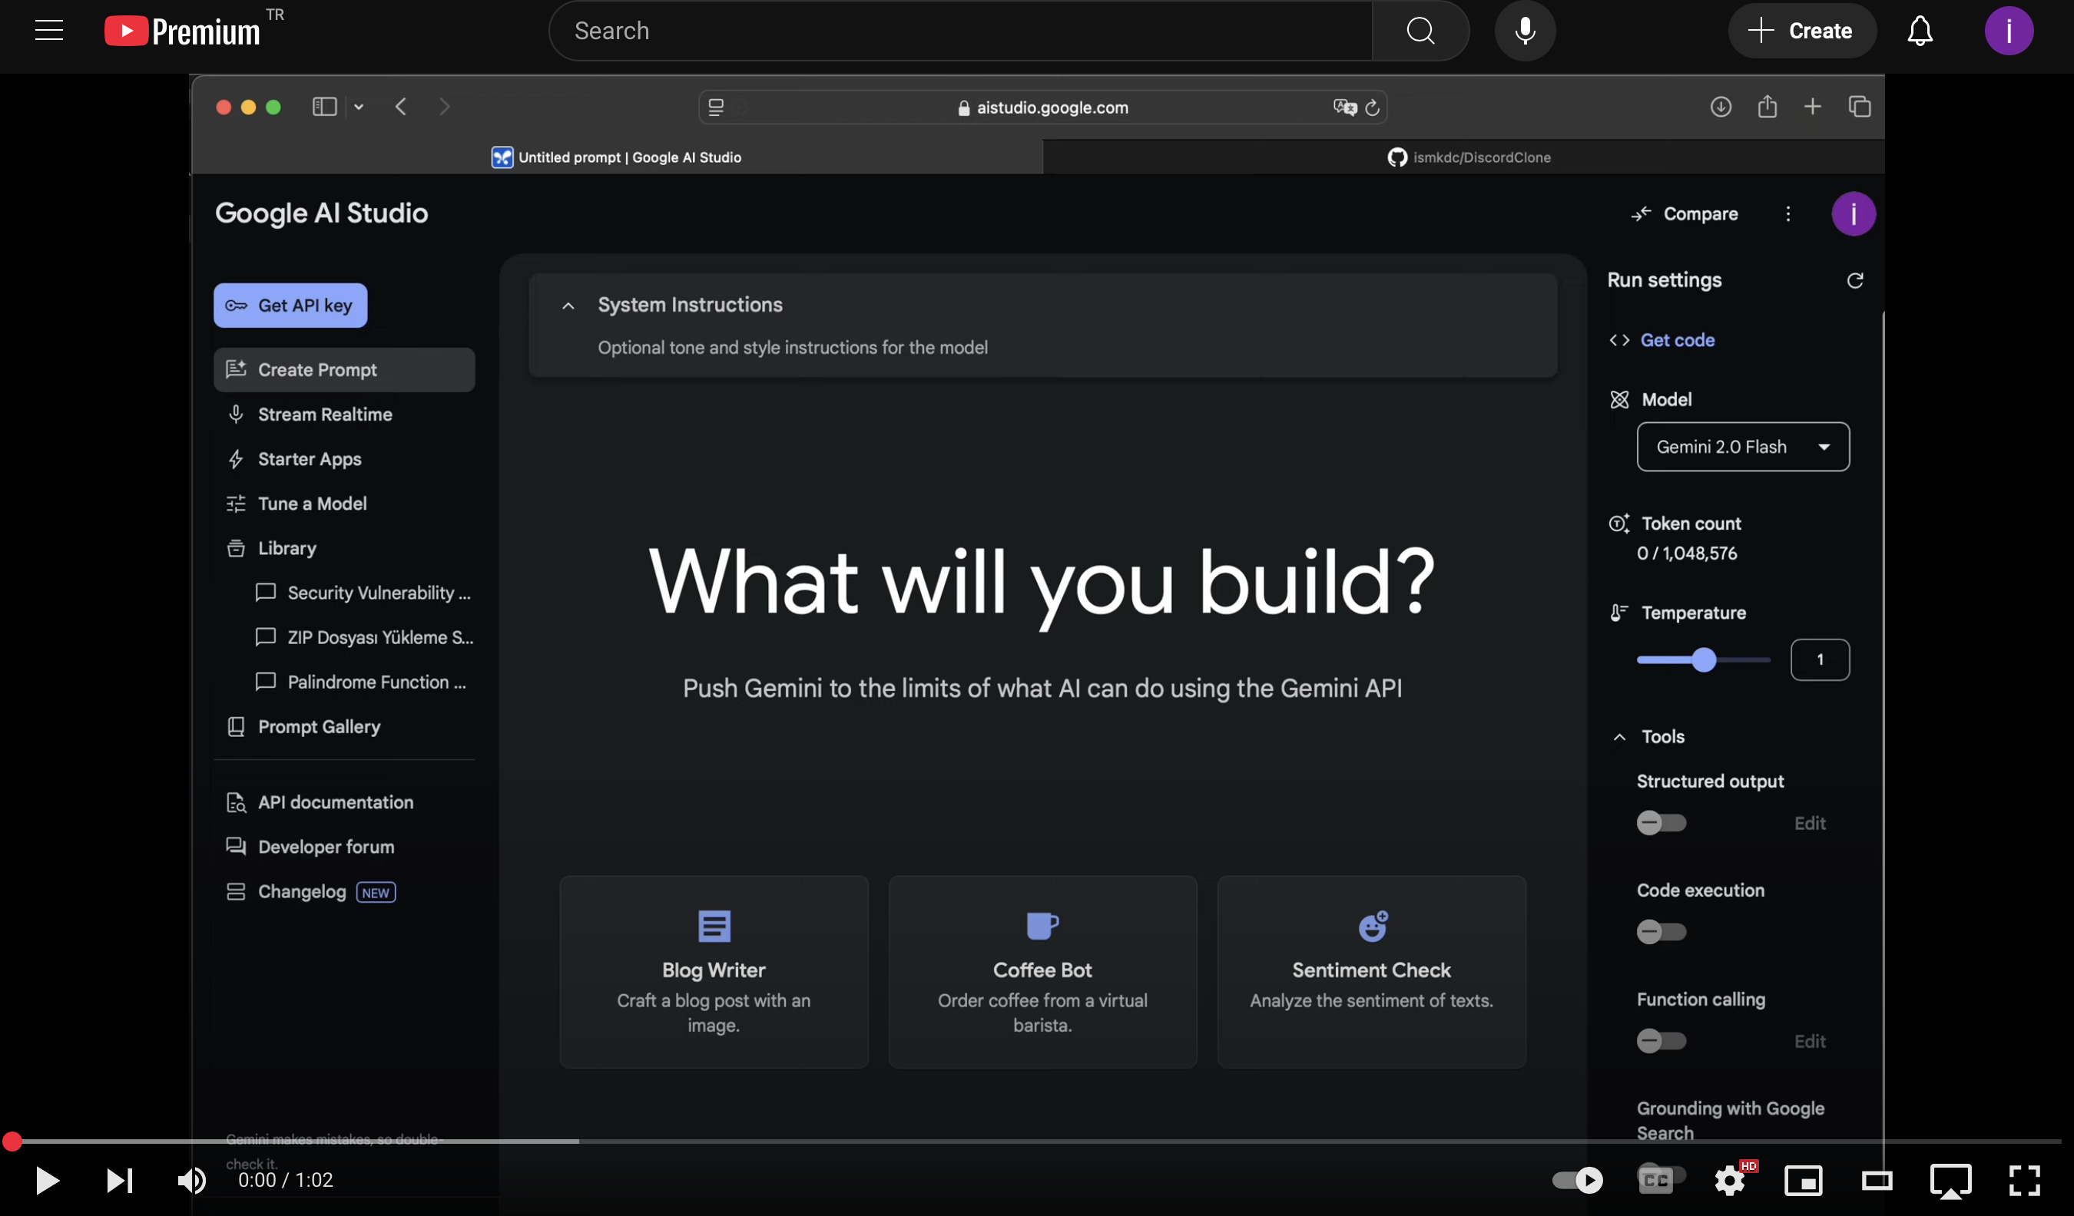Open the Gemini 2.0 Flash model dropdown
Image resolution: width=2074 pixels, height=1216 pixels.
click(1742, 447)
